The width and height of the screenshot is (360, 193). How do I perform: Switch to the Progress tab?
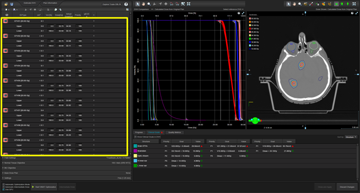coord(139,132)
